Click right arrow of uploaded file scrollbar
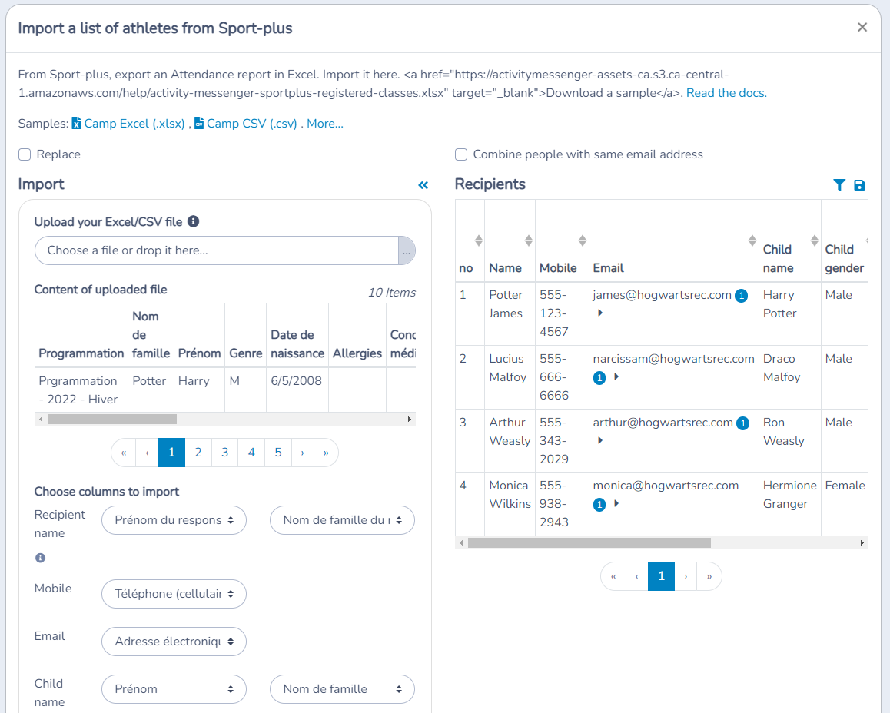Viewport: 890px width, 713px height. (x=410, y=420)
